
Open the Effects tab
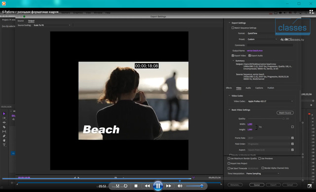point(229,88)
